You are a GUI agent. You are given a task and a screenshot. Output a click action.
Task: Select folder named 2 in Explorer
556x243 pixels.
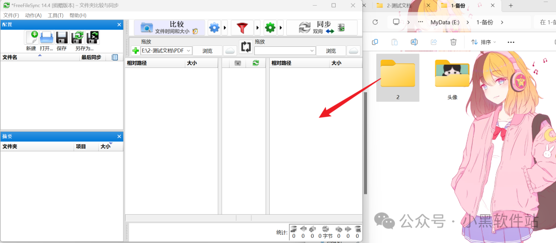398,77
